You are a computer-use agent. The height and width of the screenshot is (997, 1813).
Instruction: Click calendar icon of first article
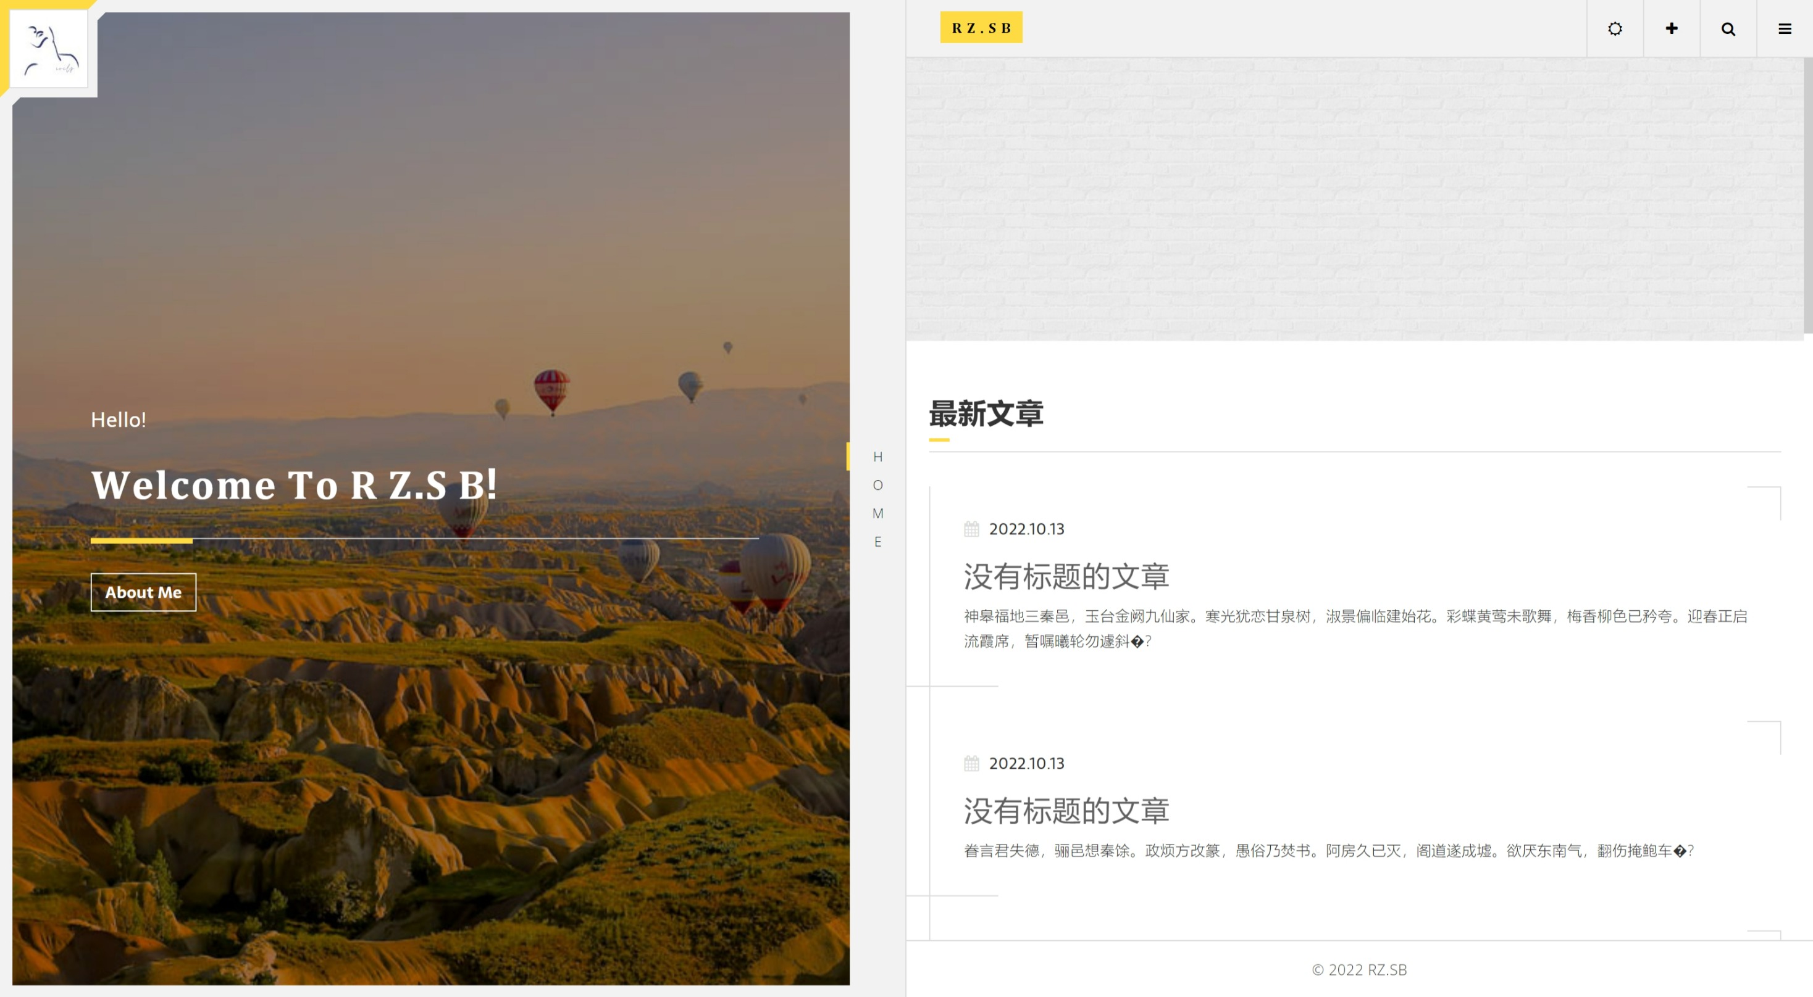click(x=971, y=529)
